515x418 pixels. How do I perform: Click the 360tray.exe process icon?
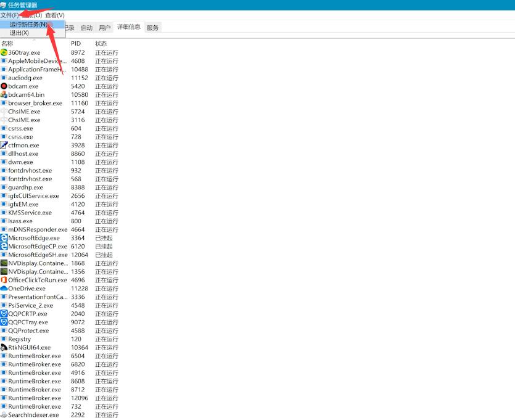pos(4,52)
